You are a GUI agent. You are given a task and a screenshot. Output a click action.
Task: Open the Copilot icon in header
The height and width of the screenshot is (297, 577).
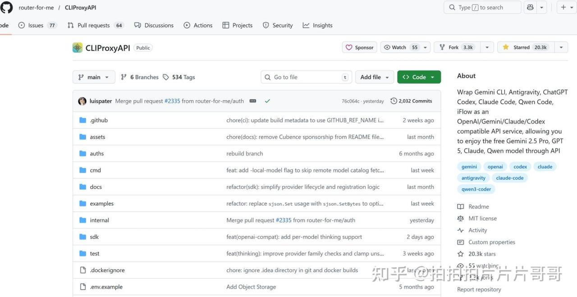click(x=530, y=7)
